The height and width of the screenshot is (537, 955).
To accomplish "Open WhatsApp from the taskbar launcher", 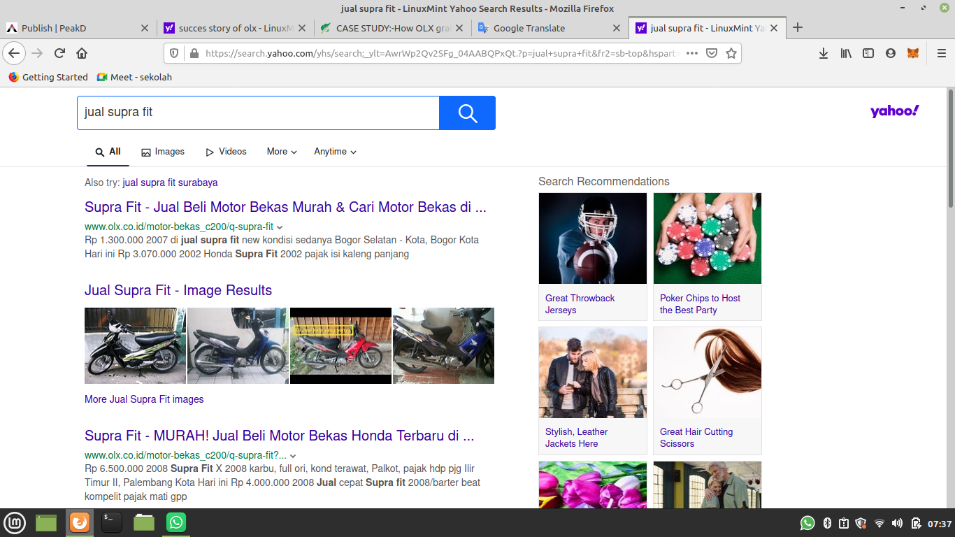I will click(x=176, y=522).
